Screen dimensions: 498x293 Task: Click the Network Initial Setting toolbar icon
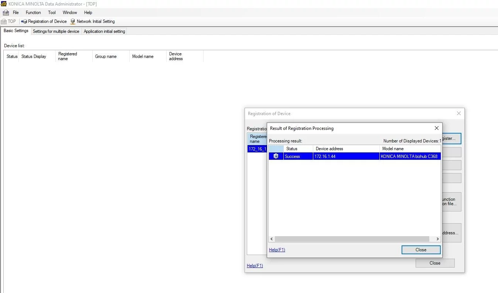point(73,21)
